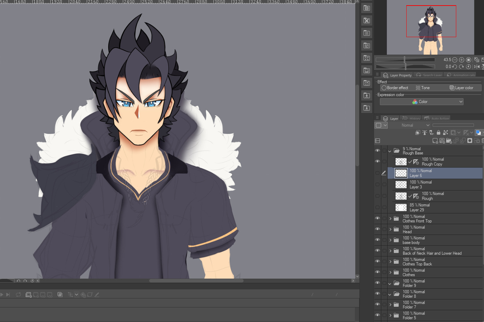Open the palette color dropdown in the Layer panel
Viewport: 484px width, 322px height.
pyautogui.click(x=381, y=125)
